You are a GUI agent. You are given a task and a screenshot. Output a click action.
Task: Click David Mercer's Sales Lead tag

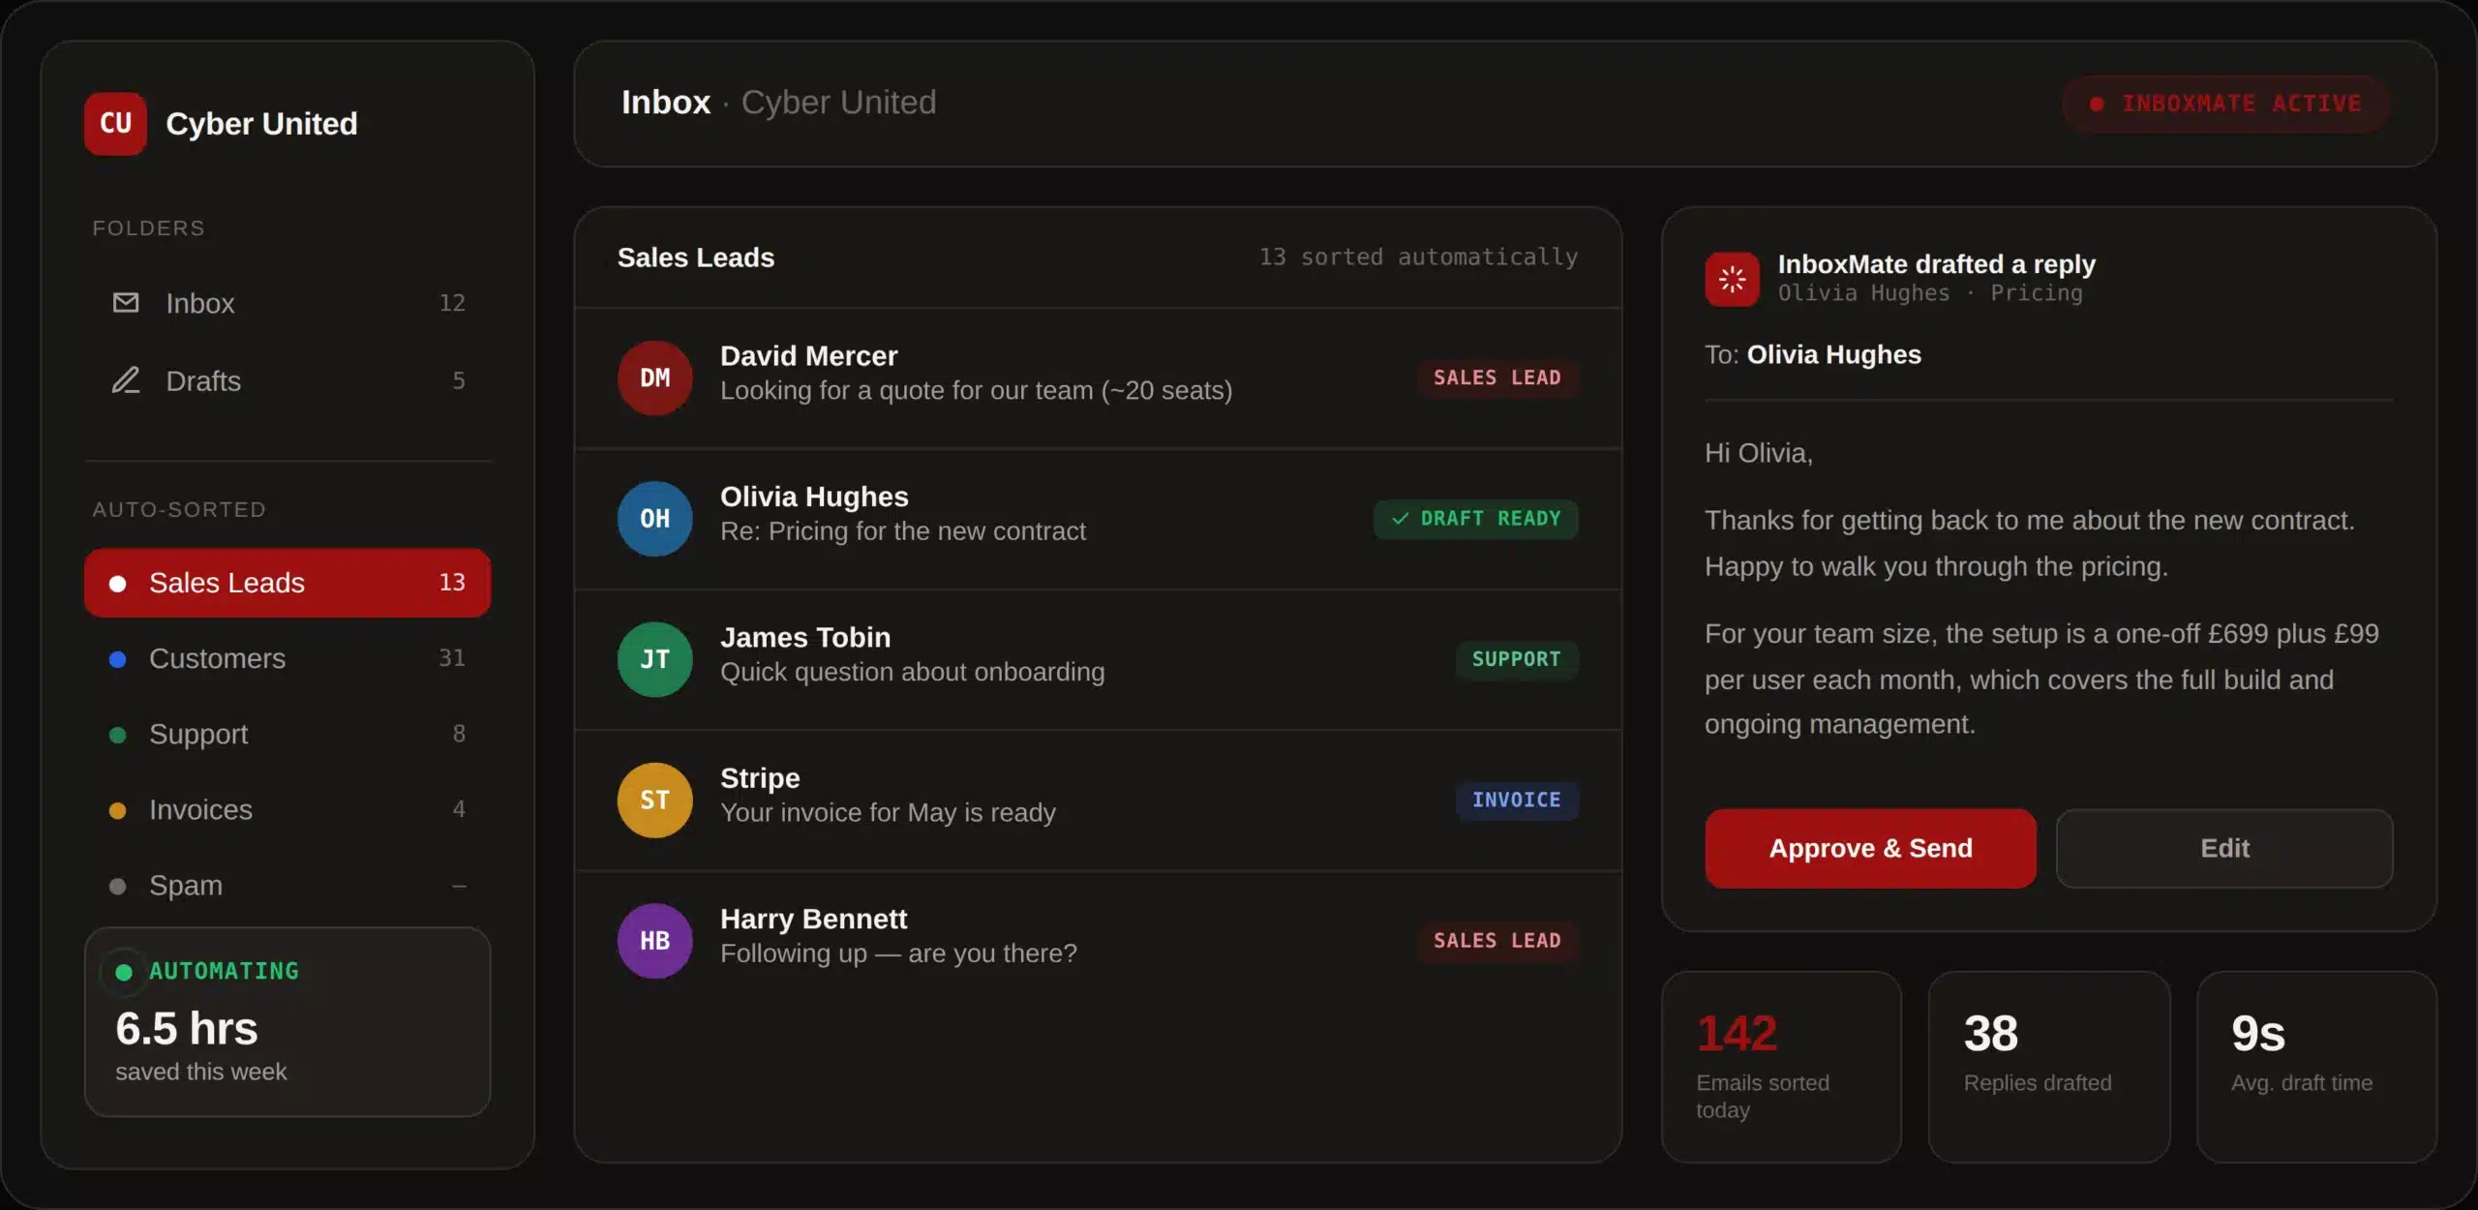click(x=1497, y=378)
